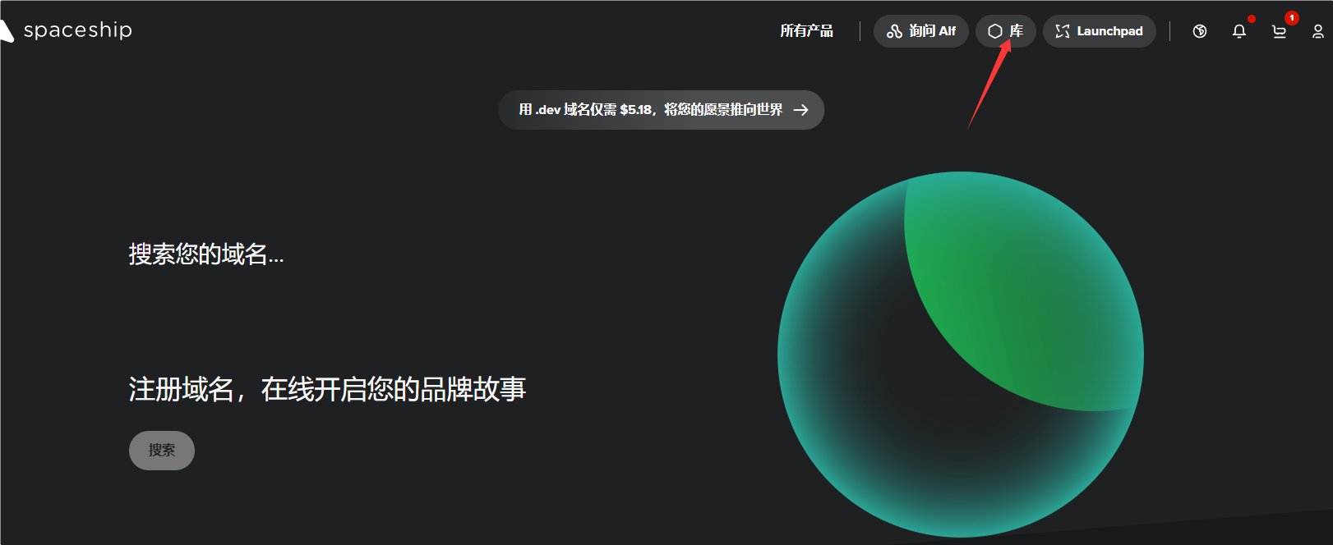Open the language and currency globe icon
1333x545 pixels.
[x=1199, y=31]
